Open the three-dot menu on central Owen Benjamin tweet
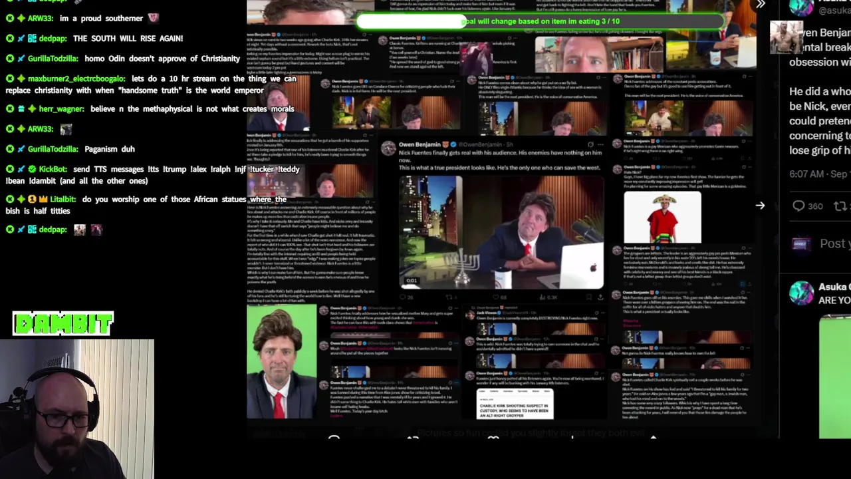 (601, 144)
